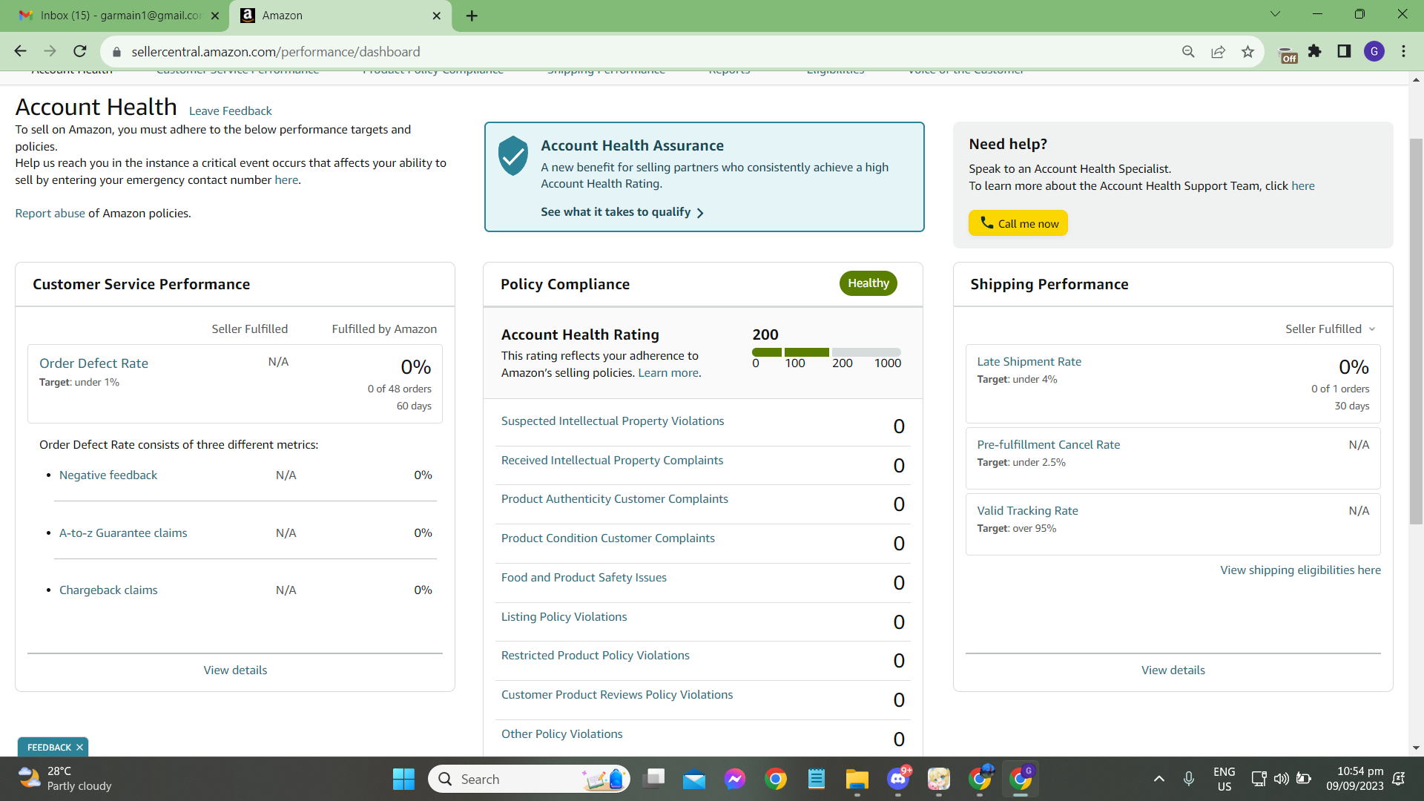Viewport: 1424px width, 801px height.
Task: Open Pre-fulfillment Cancel Rate metric
Action: click(x=1049, y=444)
